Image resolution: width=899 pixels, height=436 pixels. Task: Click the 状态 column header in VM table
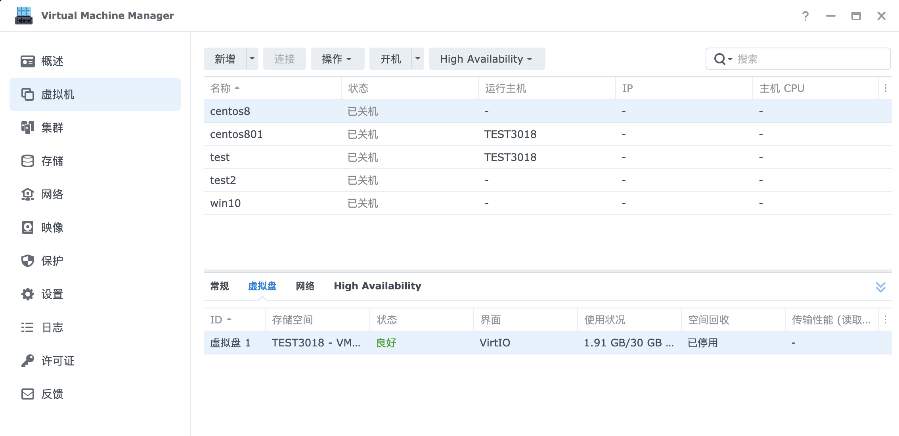pos(410,88)
